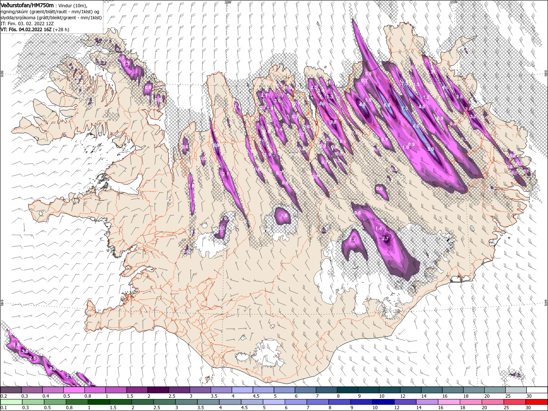548x411 pixels.
Task: Click the '2.1' value in the northwest band
Action: point(226,174)
